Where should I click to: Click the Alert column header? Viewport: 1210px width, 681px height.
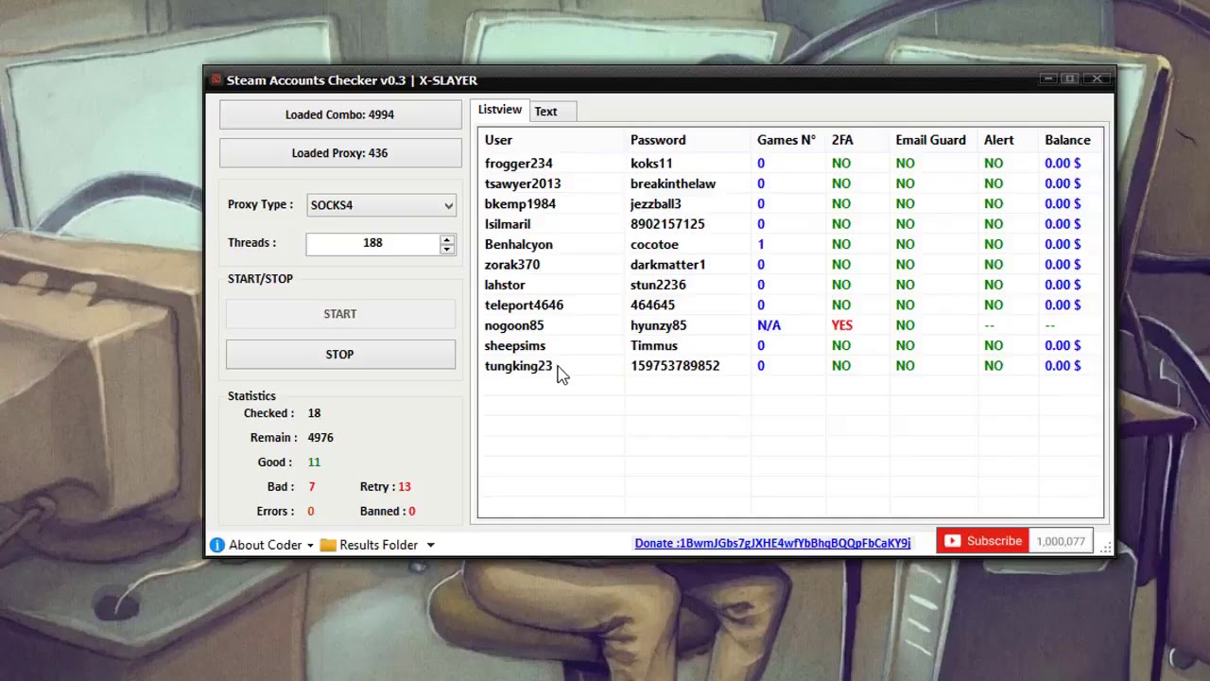coord(998,140)
